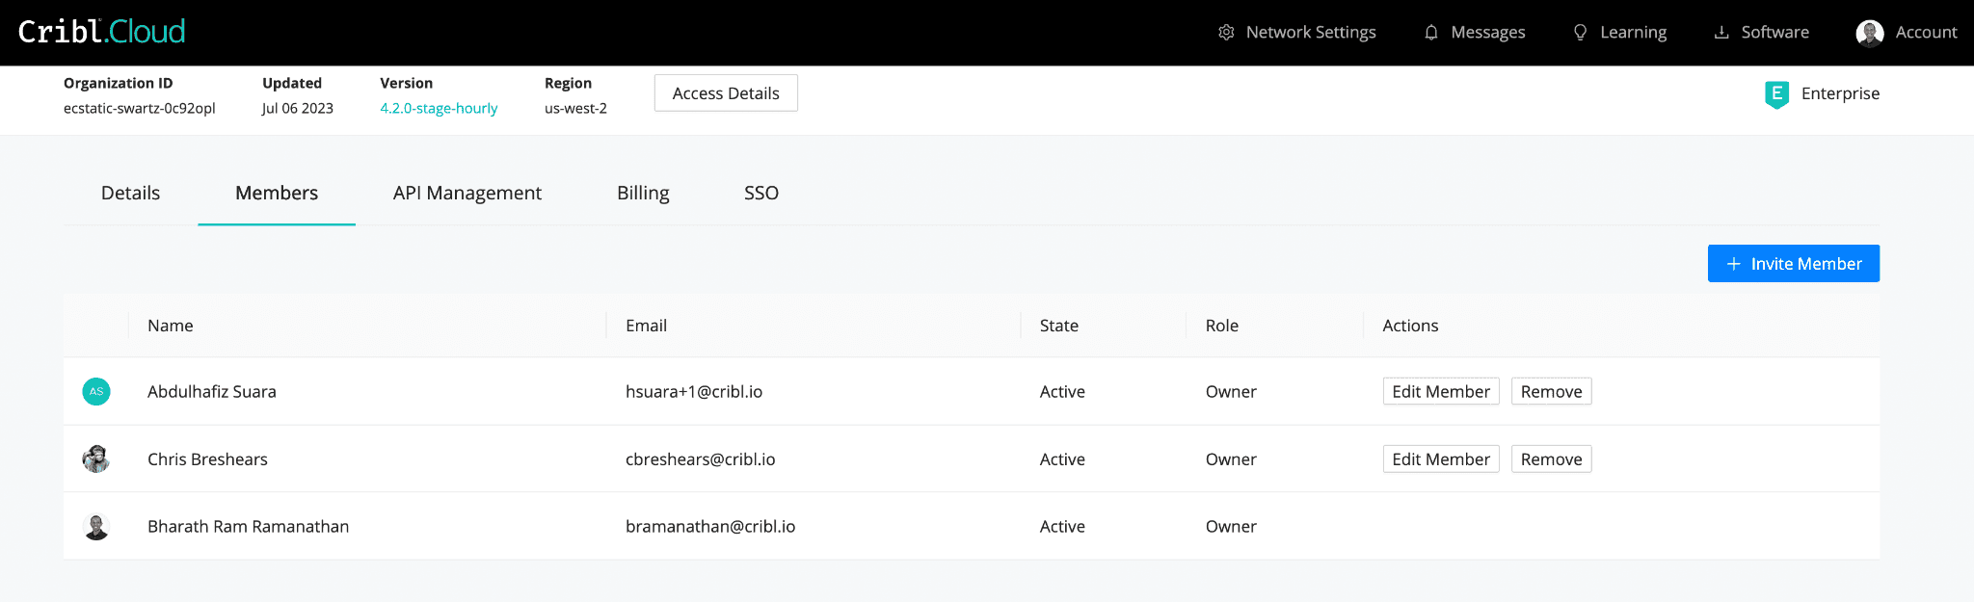
Task: Click the Software download icon
Action: click(x=1721, y=33)
